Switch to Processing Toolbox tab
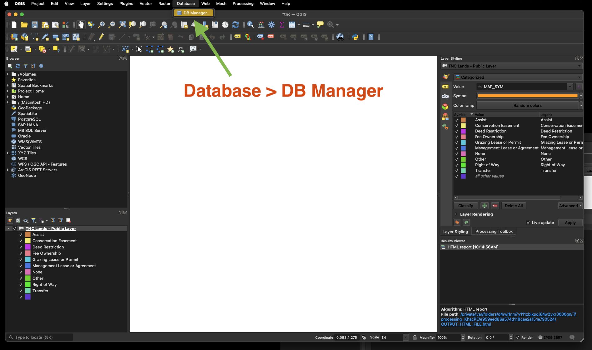Image resolution: width=592 pixels, height=350 pixels. click(x=494, y=231)
